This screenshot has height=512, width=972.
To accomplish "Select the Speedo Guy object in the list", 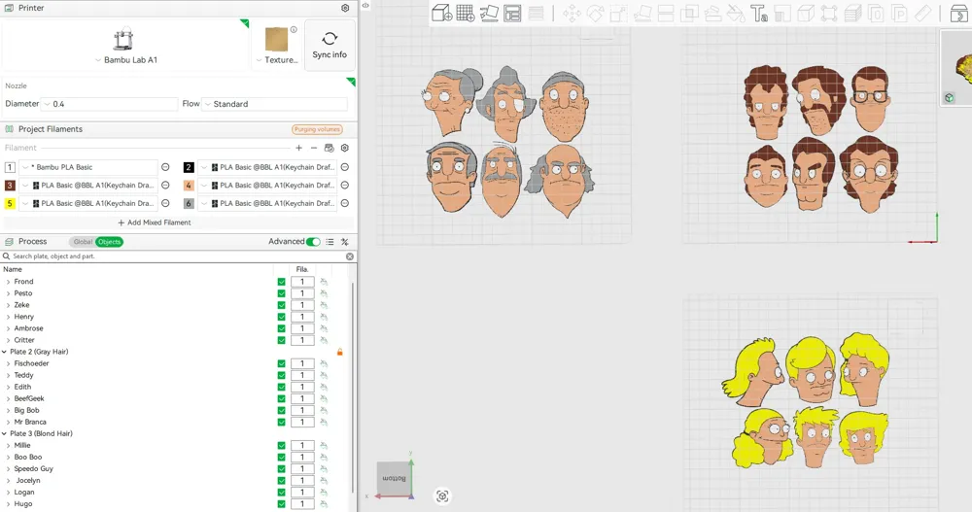I will pos(33,469).
